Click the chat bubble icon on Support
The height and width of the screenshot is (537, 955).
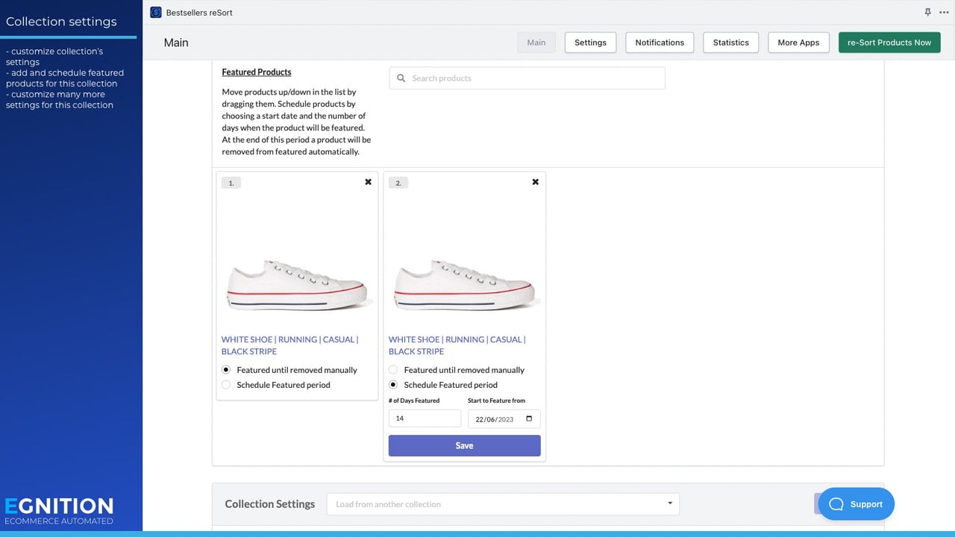click(836, 504)
